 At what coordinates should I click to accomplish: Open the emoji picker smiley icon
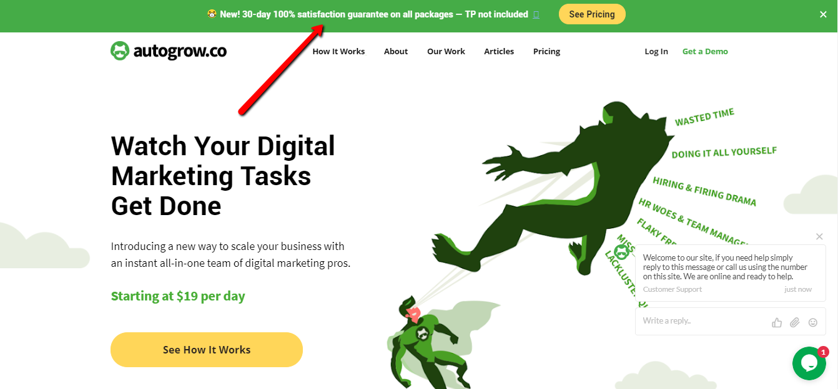click(x=813, y=322)
